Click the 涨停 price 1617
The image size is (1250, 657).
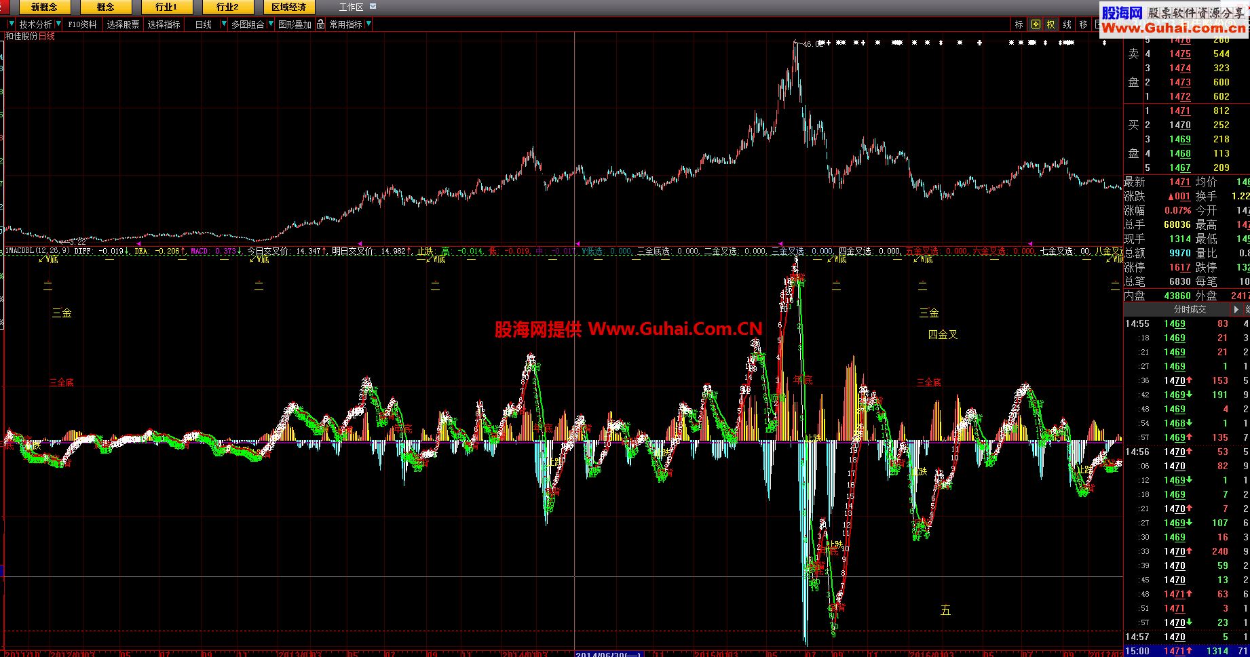point(1180,267)
